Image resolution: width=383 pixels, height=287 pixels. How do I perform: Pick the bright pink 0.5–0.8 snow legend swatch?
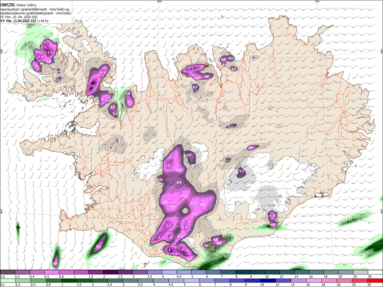click(51, 272)
